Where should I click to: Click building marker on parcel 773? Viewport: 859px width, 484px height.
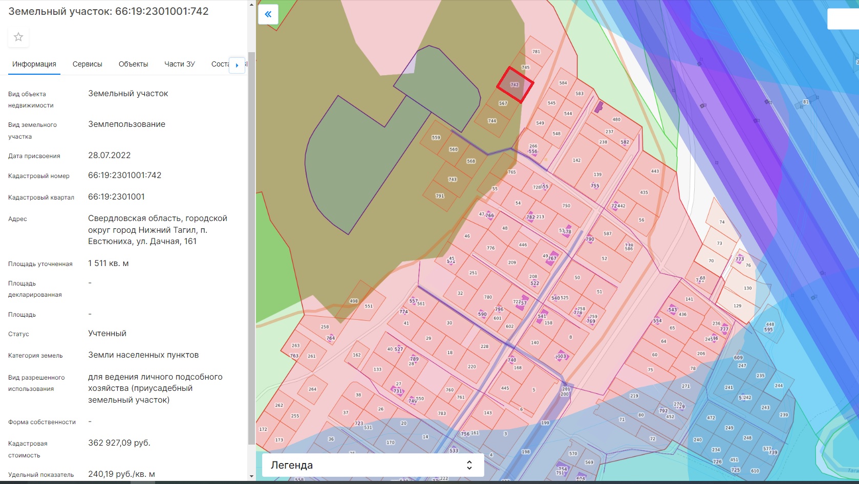tap(740, 259)
